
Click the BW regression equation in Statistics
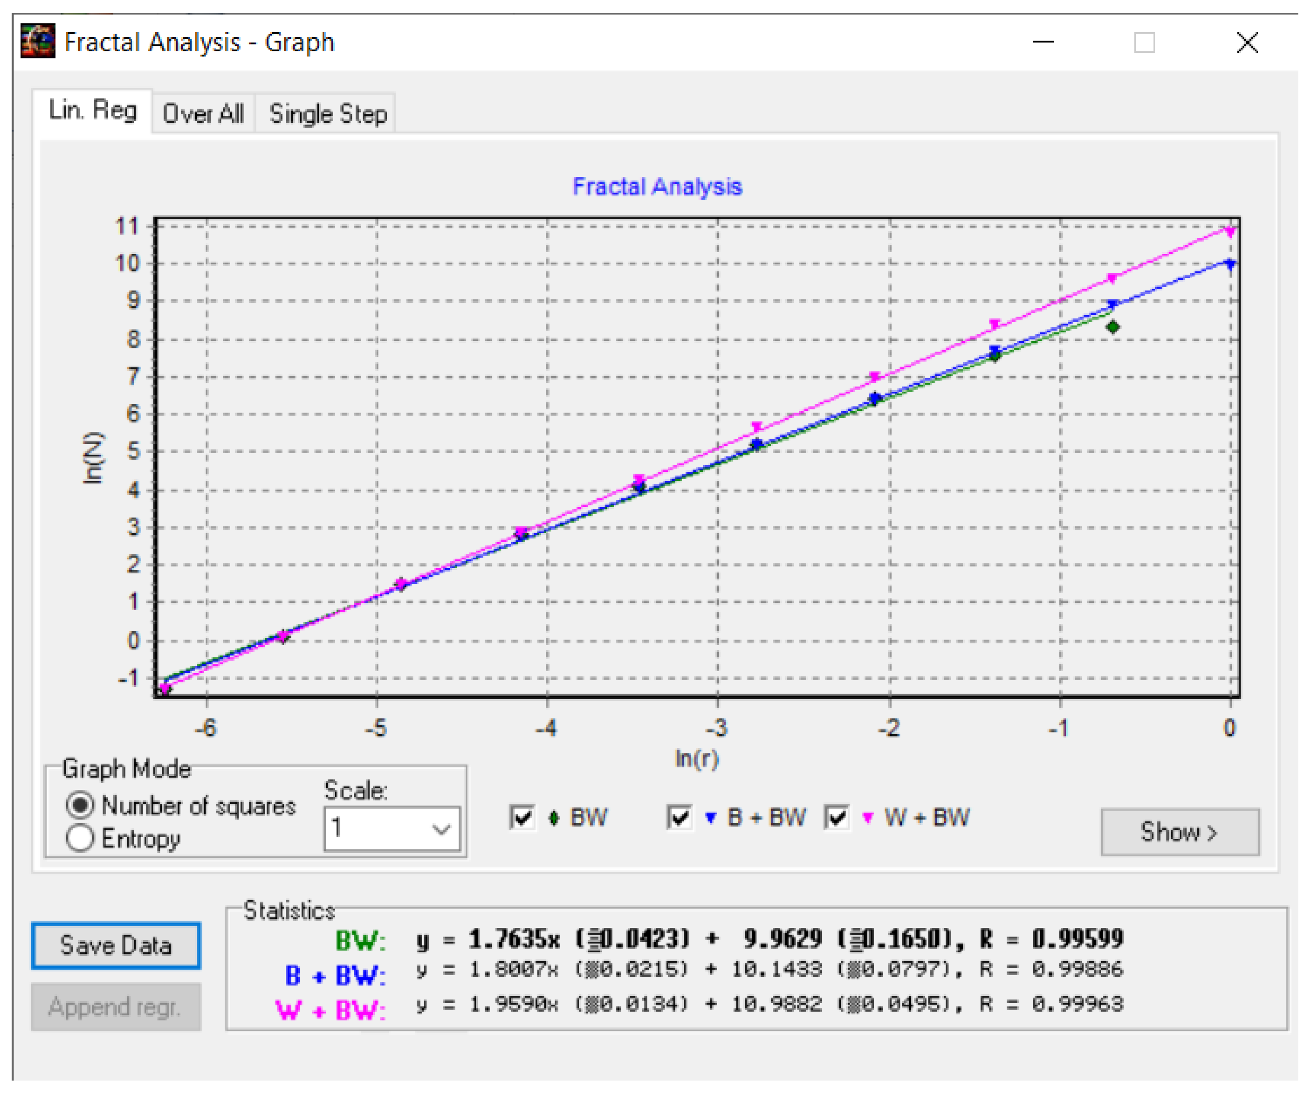pos(768,939)
